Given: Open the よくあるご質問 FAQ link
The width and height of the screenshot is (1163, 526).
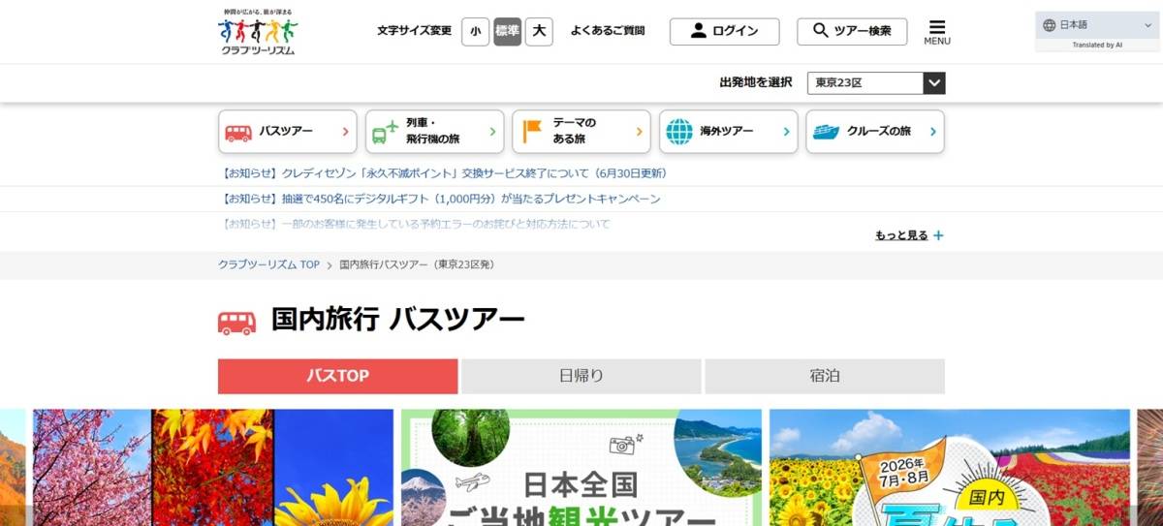Looking at the screenshot, I should point(608,31).
